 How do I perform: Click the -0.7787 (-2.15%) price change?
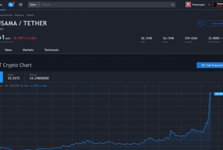coord(25,38)
